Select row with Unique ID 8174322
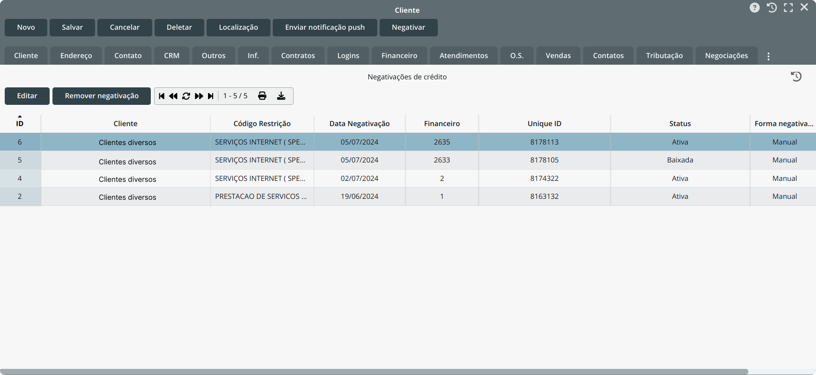This screenshot has height=375, width=816. coord(408,179)
